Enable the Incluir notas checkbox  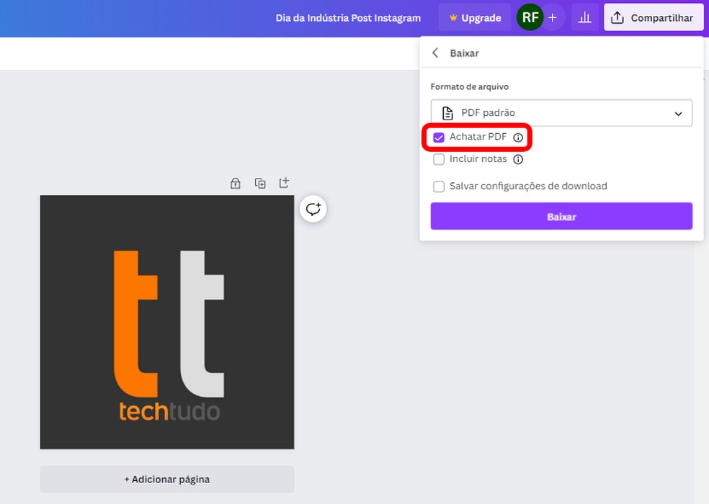coord(439,159)
